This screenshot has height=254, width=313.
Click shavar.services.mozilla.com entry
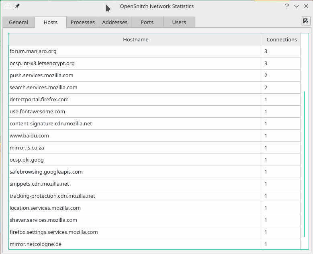pos(43,220)
